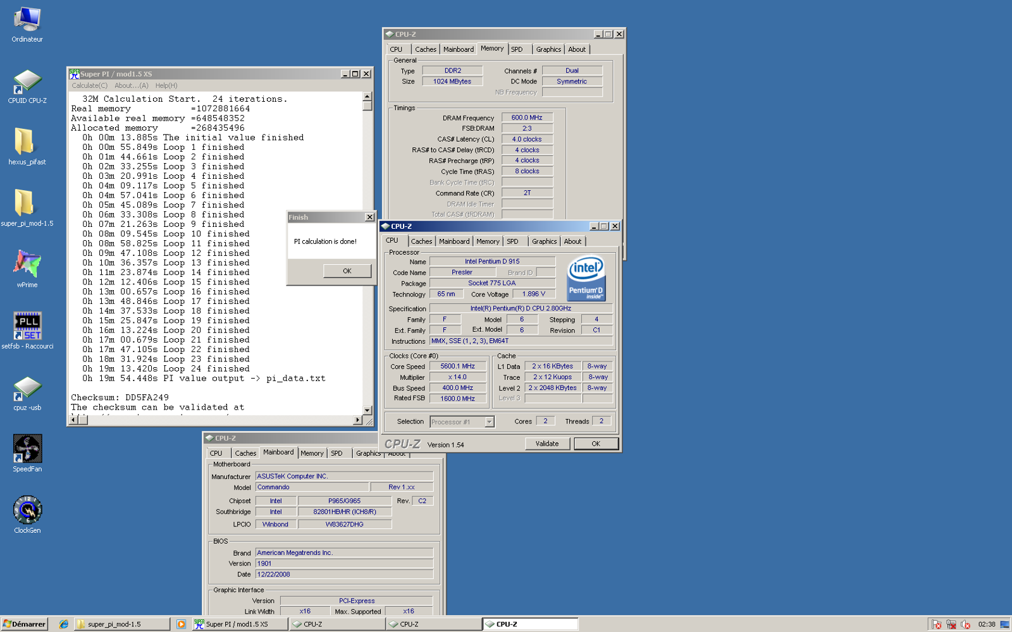Screen dimensions: 1012x632
Task: Select CPU tab in Mainboard CPU-Z window
Action: coord(216,453)
